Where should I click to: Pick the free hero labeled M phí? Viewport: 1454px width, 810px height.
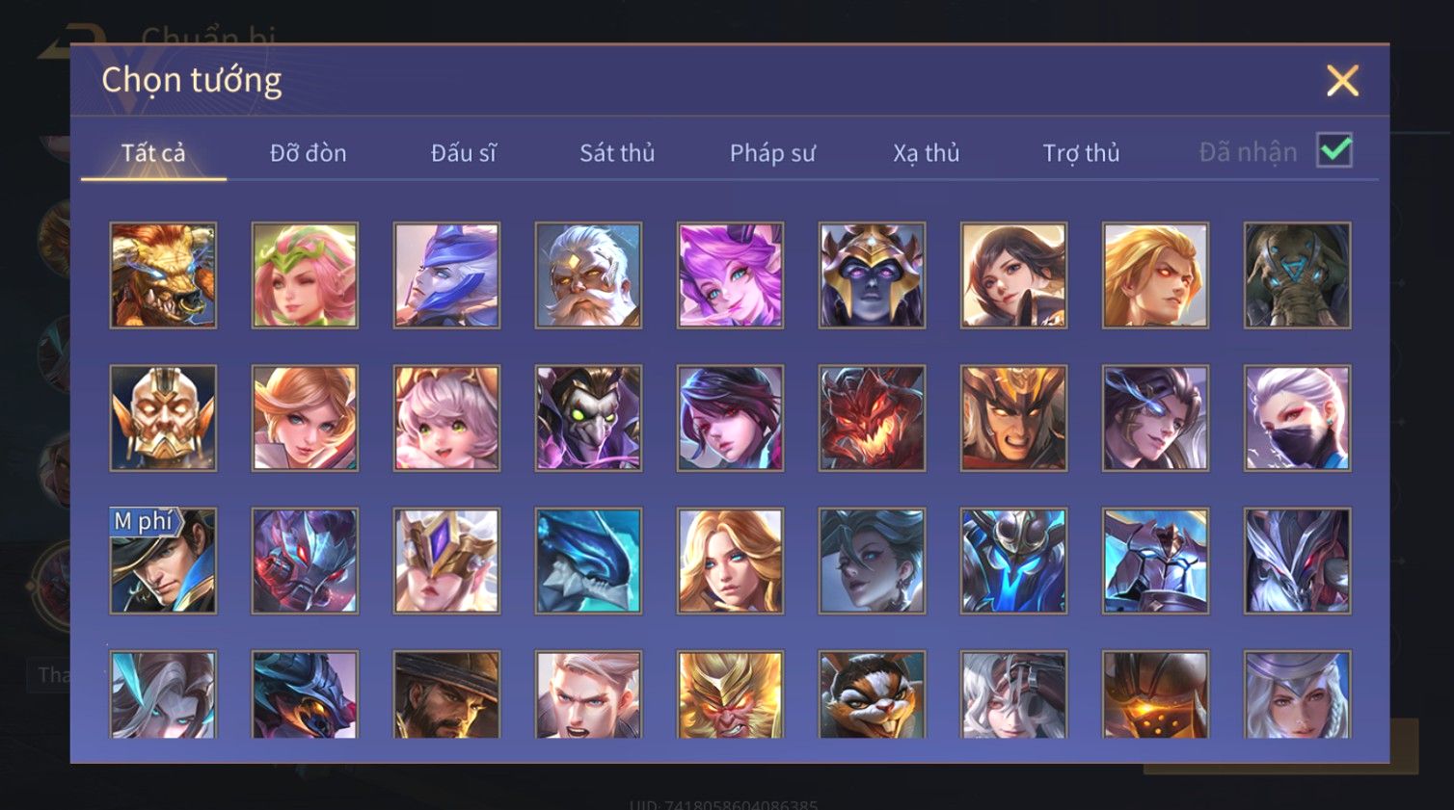pos(163,561)
